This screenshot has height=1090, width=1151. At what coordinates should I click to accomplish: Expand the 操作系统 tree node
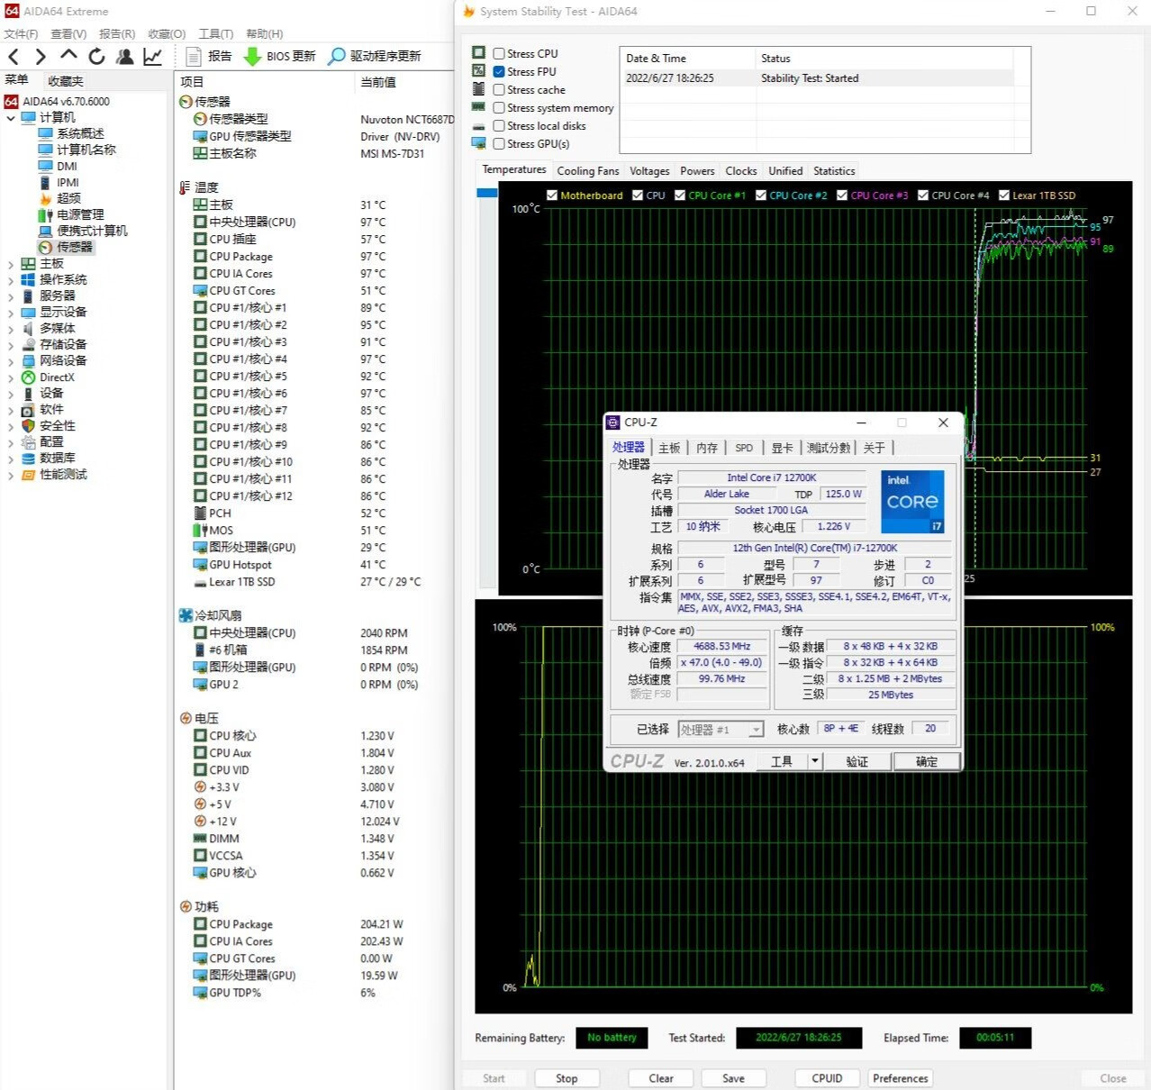click(11, 280)
